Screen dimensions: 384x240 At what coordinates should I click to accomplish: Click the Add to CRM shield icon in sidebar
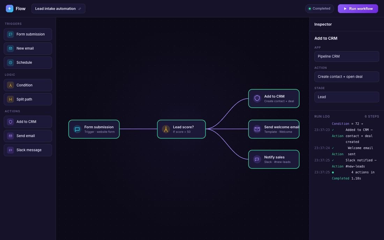(x=10, y=122)
